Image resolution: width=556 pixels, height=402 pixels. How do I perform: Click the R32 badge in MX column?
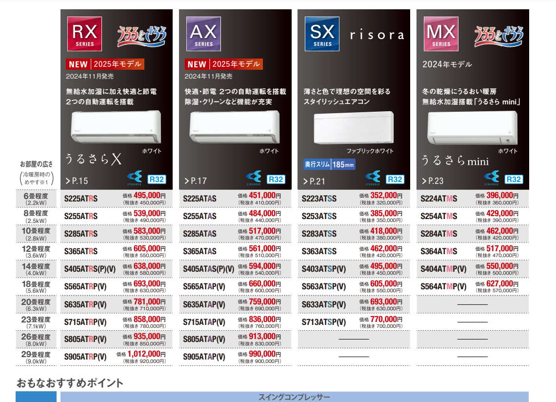pos(514,179)
